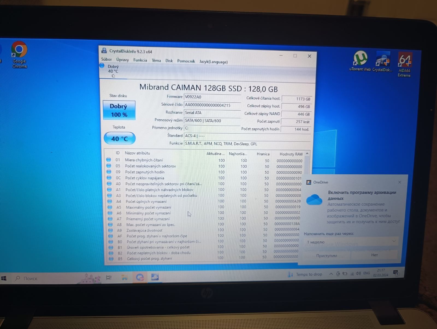Click the Názov atribútu column header

pyautogui.click(x=137, y=153)
